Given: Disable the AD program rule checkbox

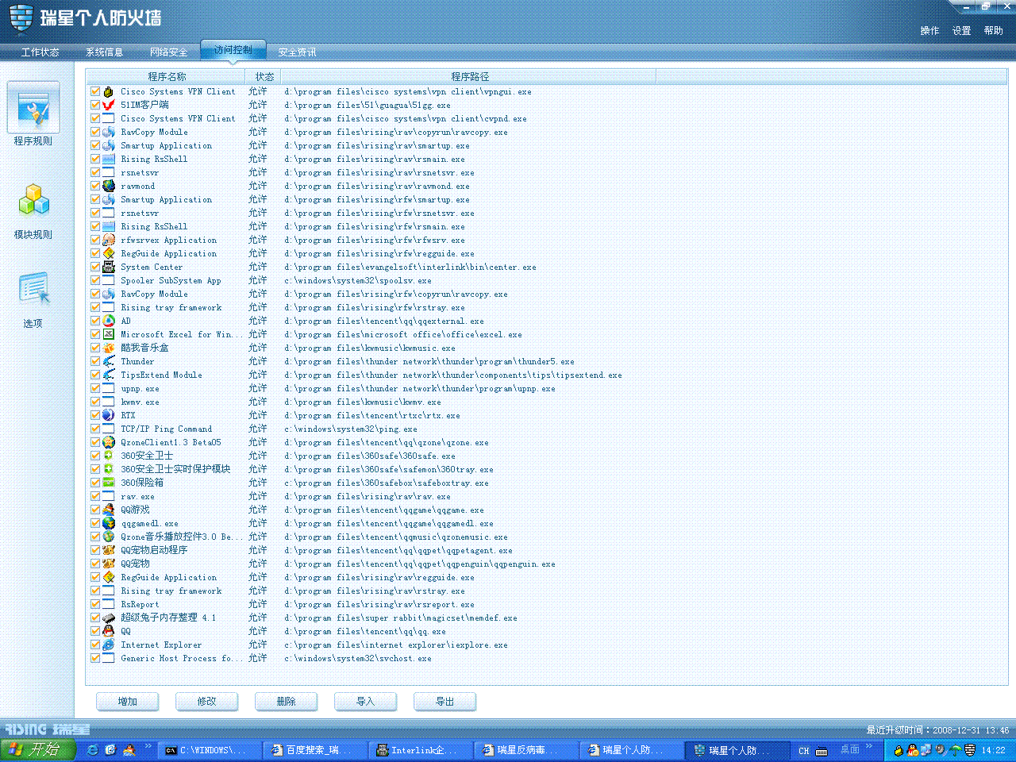Looking at the screenshot, I should point(95,321).
